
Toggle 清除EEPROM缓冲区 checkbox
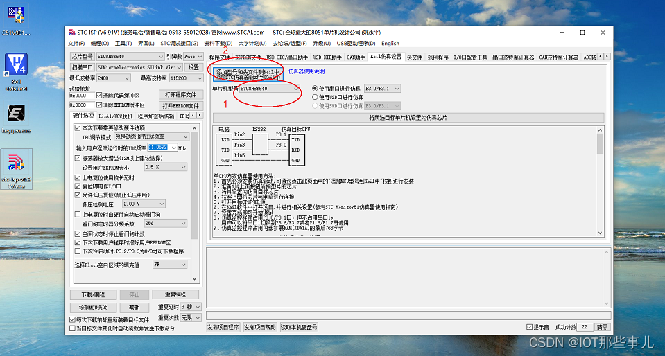(x=99, y=105)
